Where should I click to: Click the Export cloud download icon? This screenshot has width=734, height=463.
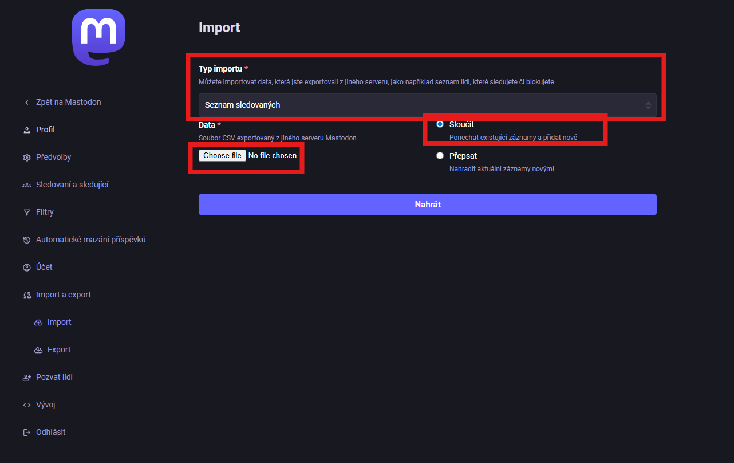pyautogui.click(x=38, y=350)
